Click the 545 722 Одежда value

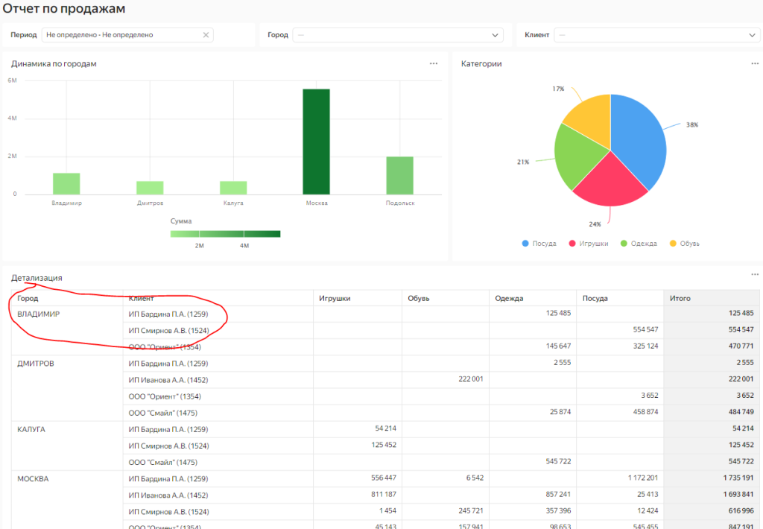[558, 461]
